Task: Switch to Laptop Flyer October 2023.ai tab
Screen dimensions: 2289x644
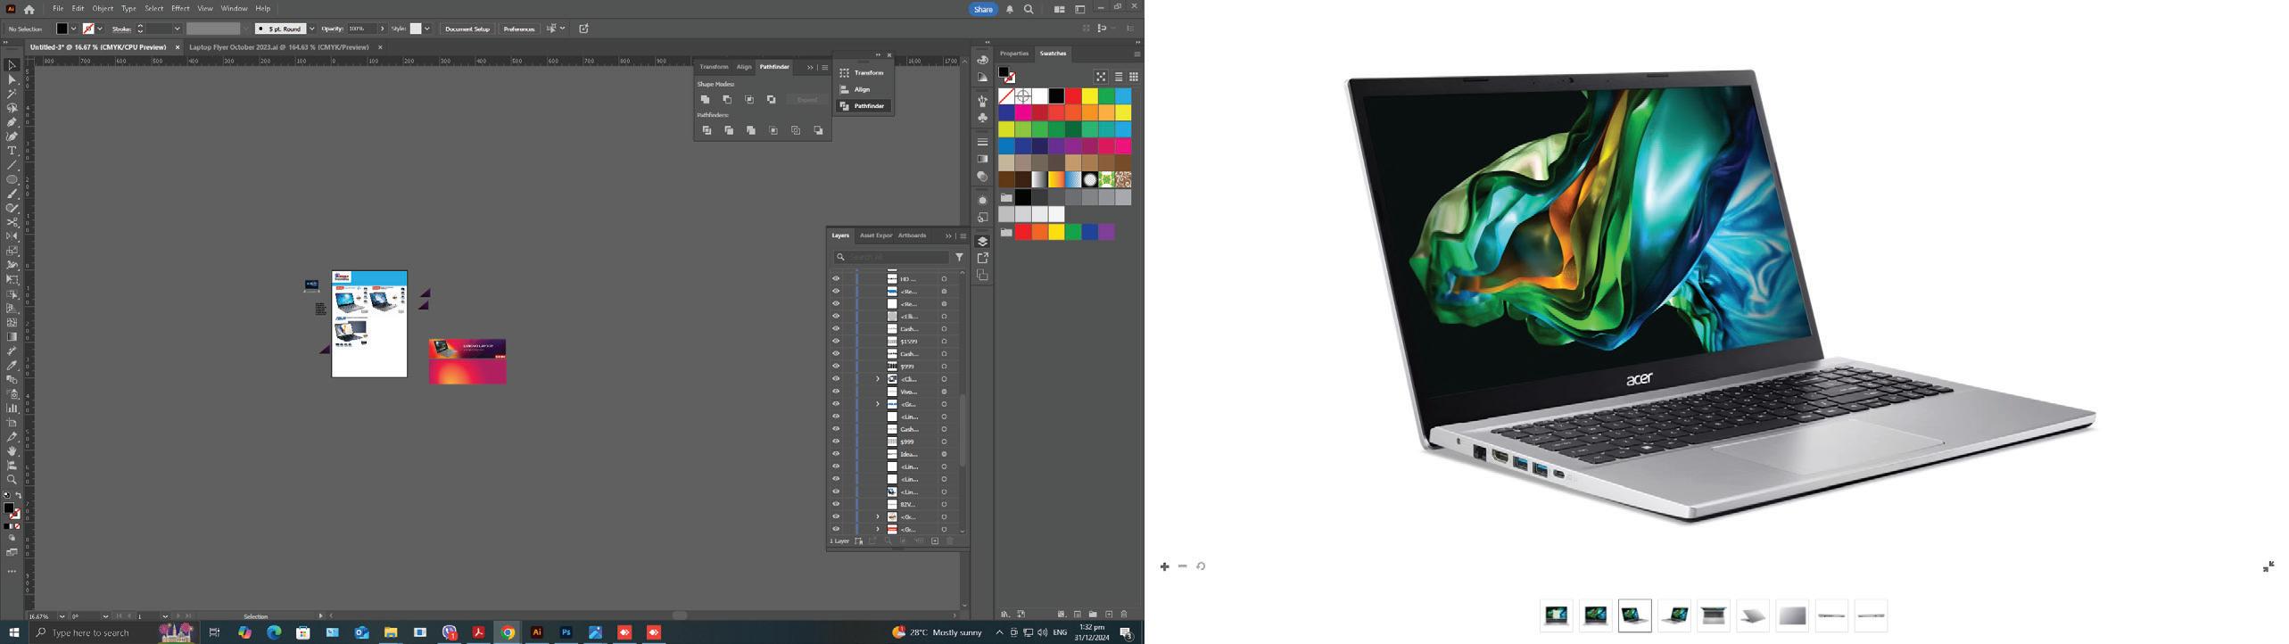Action: coord(279,47)
